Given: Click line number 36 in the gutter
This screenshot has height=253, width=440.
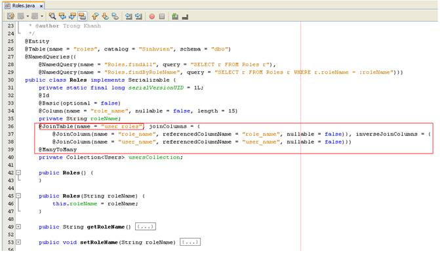Looking at the screenshot, I should (10, 127).
